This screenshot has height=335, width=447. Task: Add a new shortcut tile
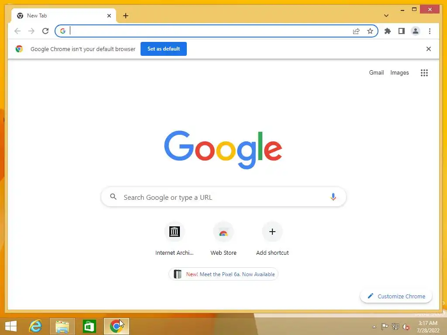coord(272,239)
